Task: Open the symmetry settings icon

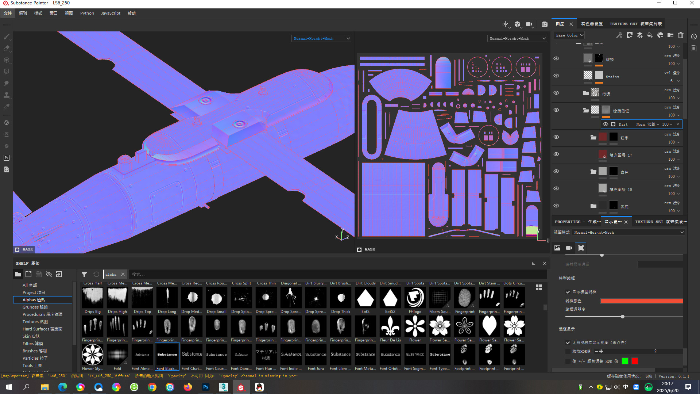Action: (x=506, y=24)
